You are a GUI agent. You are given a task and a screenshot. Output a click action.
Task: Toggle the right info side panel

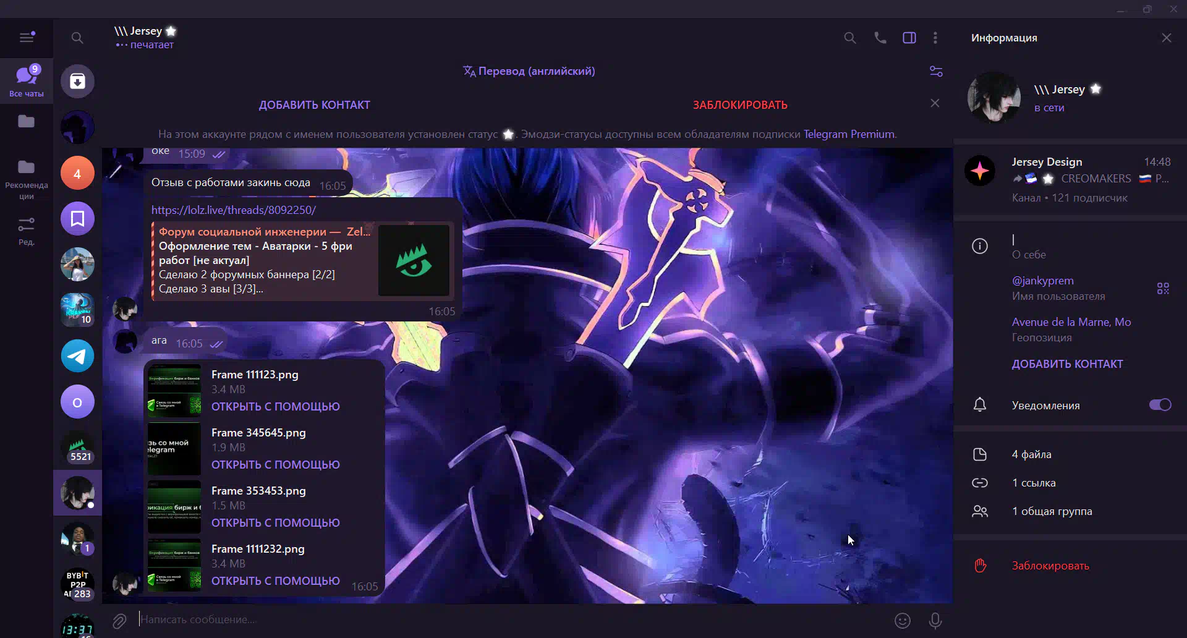(x=909, y=38)
